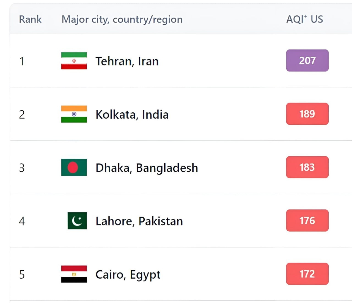Click the India flag icon

click(x=74, y=114)
